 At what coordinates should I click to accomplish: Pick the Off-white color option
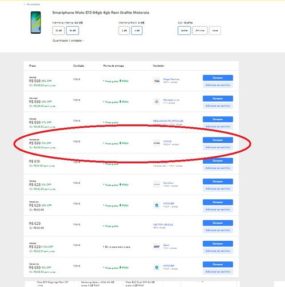(199, 30)
